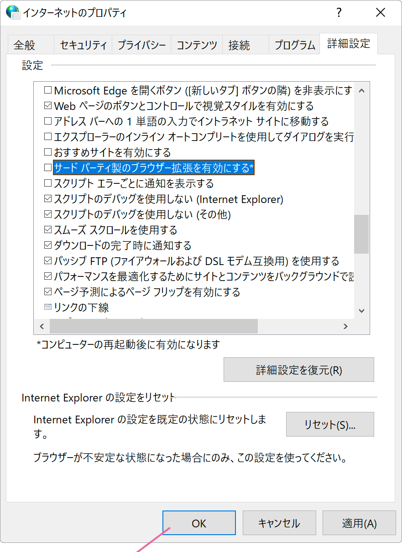
Task: Switch to the 接続 tab
Action: coord(245,45)
